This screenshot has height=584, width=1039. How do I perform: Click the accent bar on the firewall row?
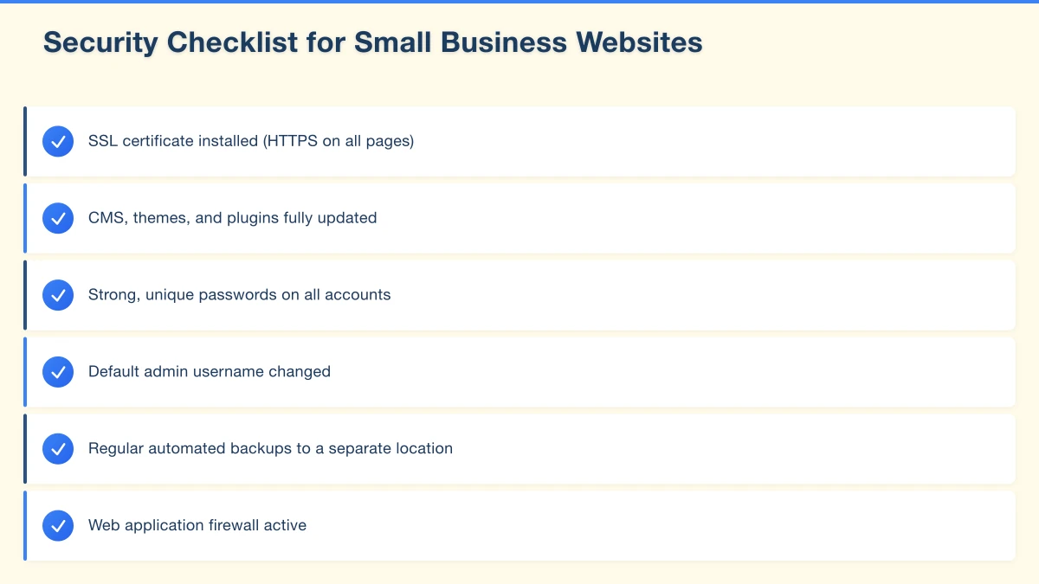pyautogui.click(x=25, y=525)
